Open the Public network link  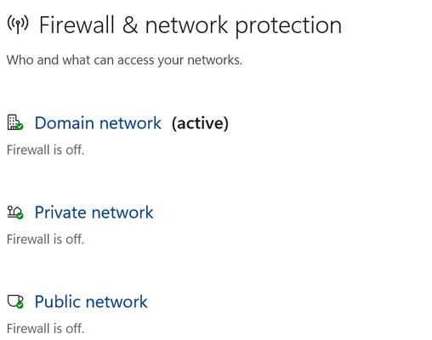coord(91,302)
